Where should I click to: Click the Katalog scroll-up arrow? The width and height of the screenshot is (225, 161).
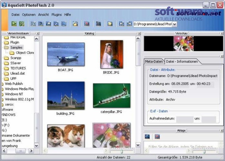(138, 39)
